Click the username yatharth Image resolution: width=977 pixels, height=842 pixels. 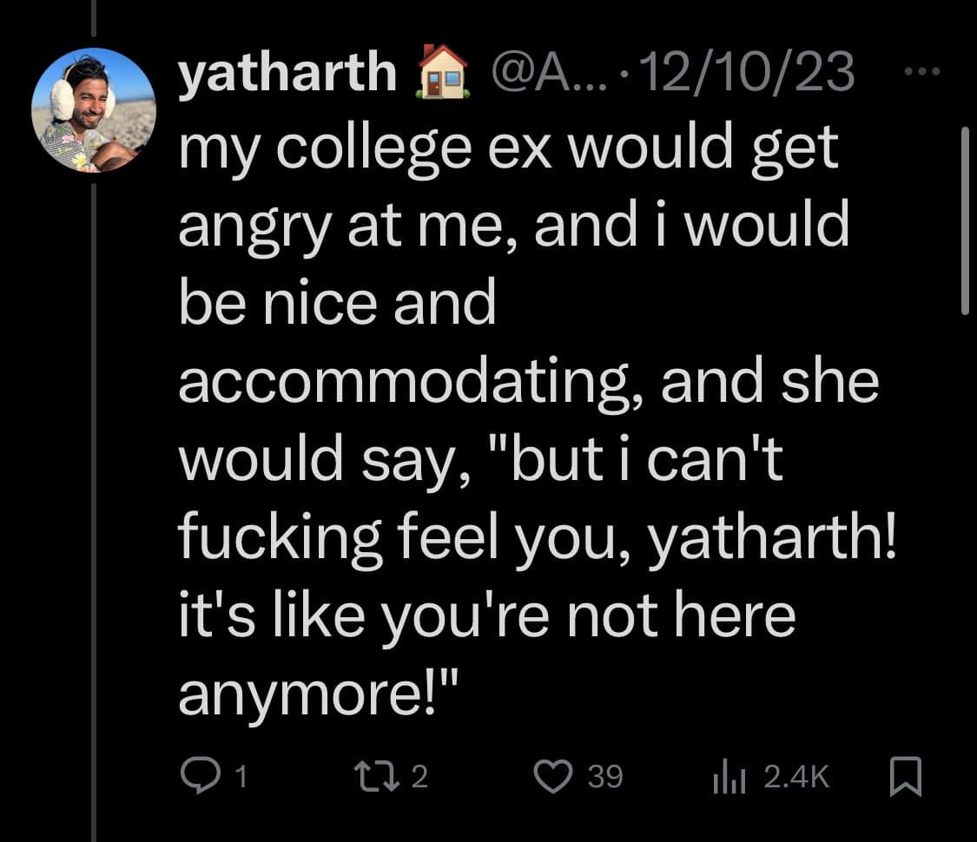click(287, 74)
